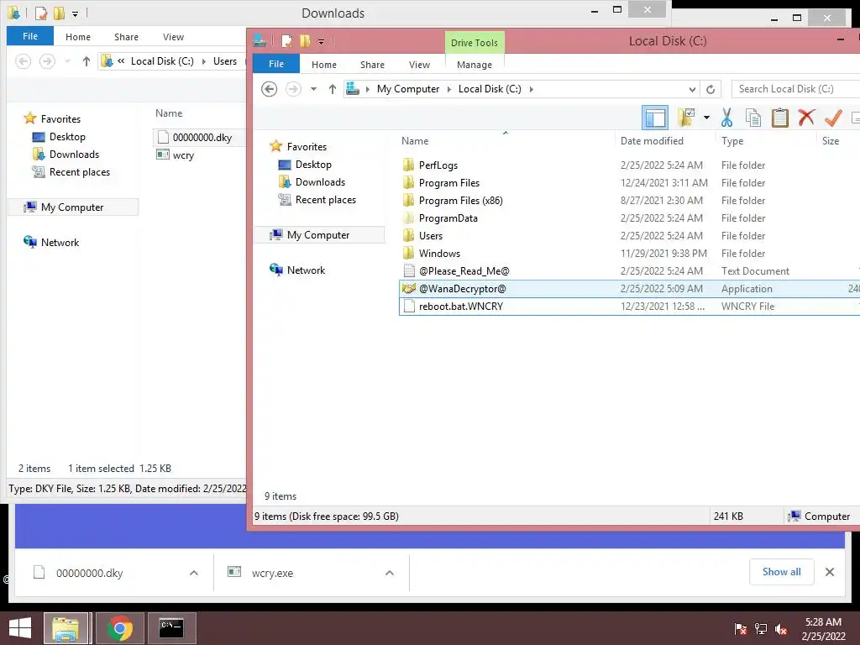Open Share tab in Local Disk window
860x645 pixels.
pyautogui.click(x=372, y=64)
